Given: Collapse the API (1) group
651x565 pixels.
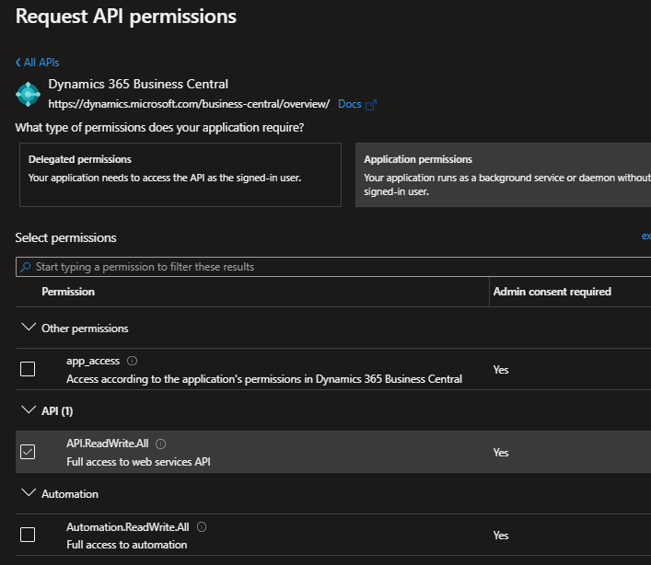Looking at the screenshot, I should [x=29, y=410].
